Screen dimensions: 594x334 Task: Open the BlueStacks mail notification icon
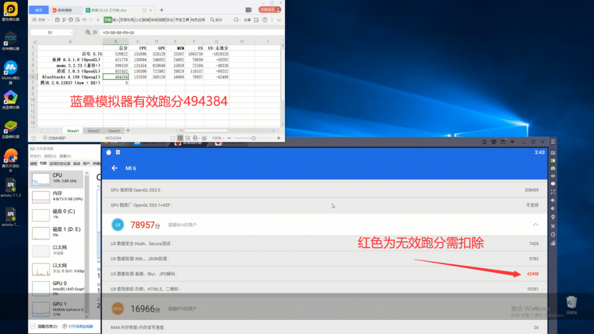(x=503, y=142)
